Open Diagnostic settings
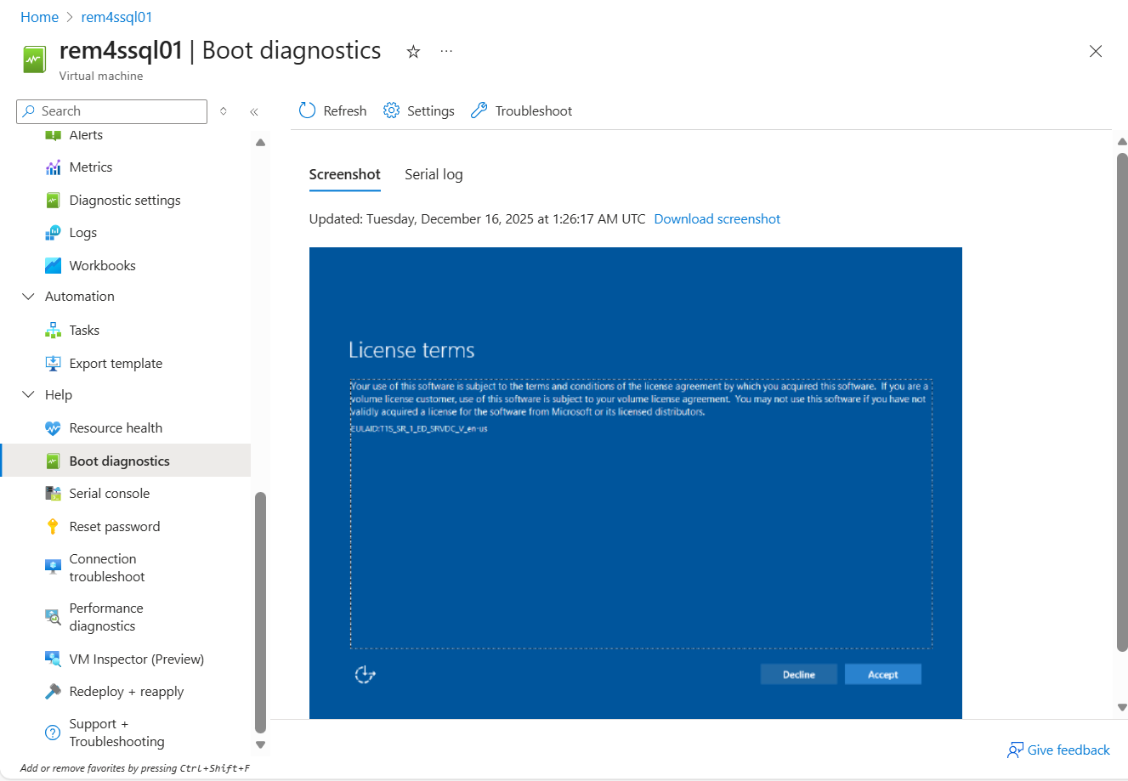1128x781 pixels. 124,200
